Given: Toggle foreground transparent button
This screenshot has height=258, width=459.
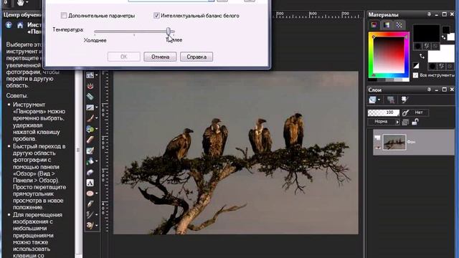Looking at the screenshot, I should tap(435, 46).
